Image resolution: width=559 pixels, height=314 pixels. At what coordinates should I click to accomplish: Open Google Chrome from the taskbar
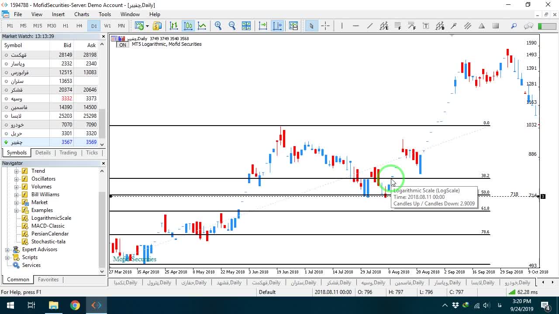click(x=75, y=305)
